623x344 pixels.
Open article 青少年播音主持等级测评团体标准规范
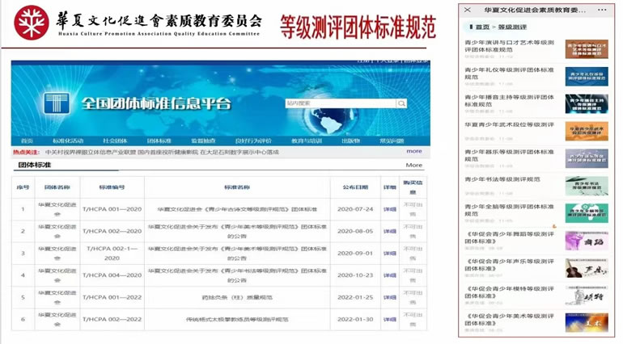(x=509, y=101)
